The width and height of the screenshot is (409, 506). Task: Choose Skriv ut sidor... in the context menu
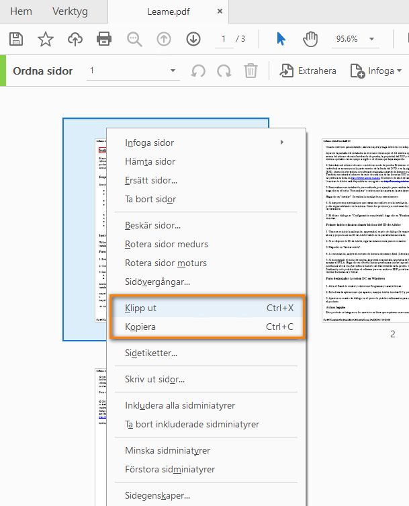[x=206, y=379]
